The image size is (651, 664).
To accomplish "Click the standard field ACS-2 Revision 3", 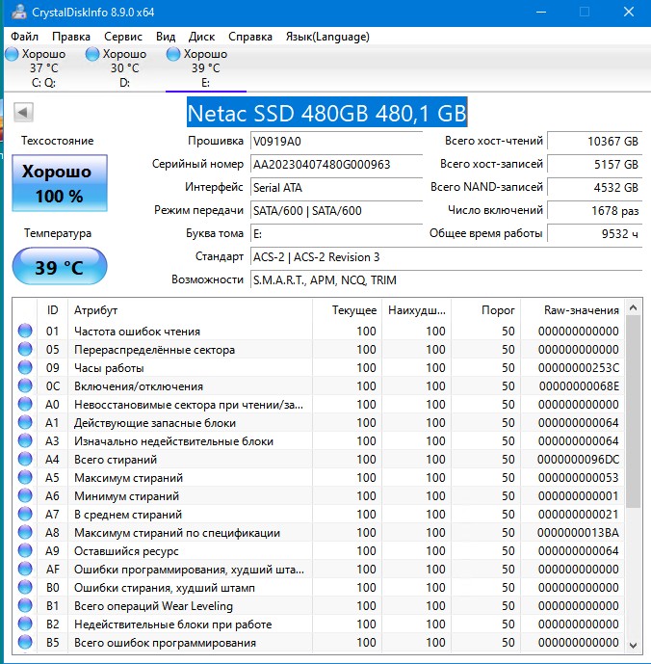I will [446, 256].
